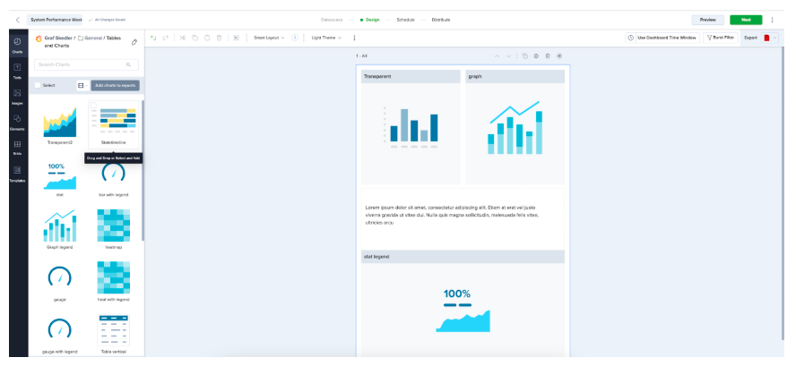Tick the Select checkbox in charts panel
Image resolution: width=796 pixels, height=366 pixels.
[x=38, y=85]
